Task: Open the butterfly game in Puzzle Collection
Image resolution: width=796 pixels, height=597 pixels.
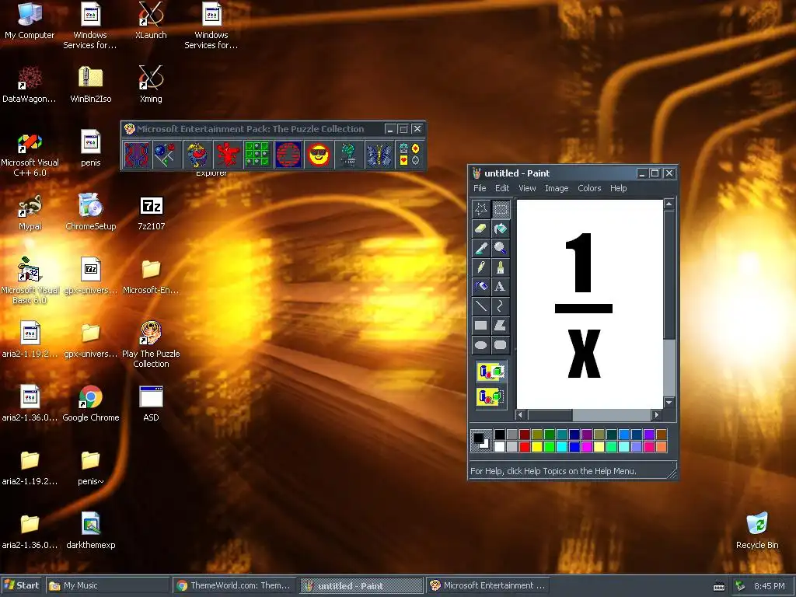Action: pyautogui.click(x=379, y=155)
